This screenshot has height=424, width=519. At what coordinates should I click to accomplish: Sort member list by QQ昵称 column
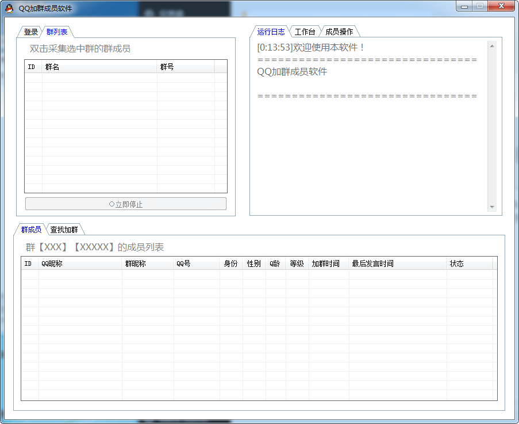(x=80, y=263)
